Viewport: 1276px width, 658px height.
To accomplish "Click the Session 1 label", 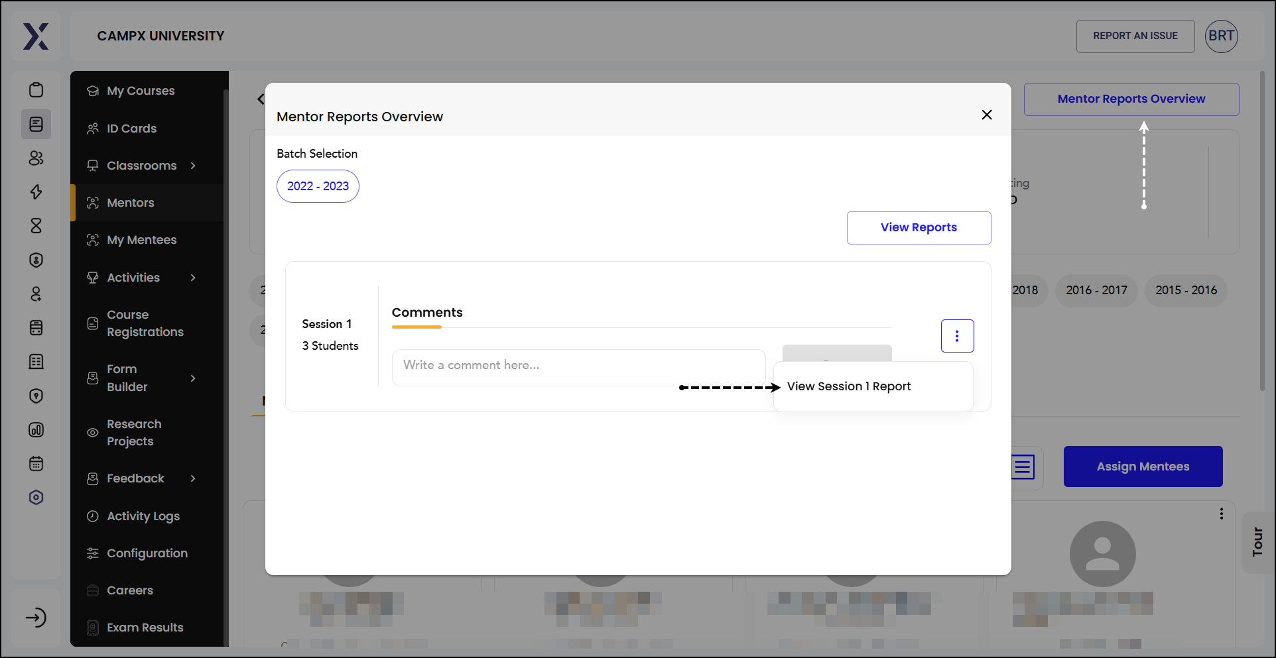I will (x=326, y=324).
